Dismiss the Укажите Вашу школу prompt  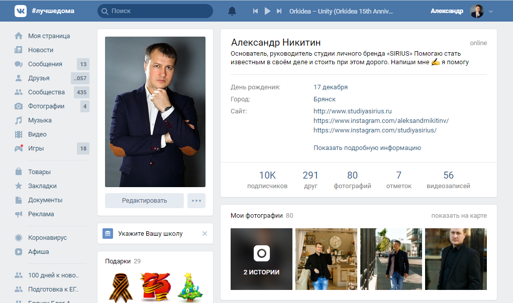(x=204, y=233)
